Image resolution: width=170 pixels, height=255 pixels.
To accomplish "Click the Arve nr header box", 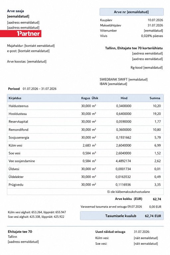I will tap(131, 12).
